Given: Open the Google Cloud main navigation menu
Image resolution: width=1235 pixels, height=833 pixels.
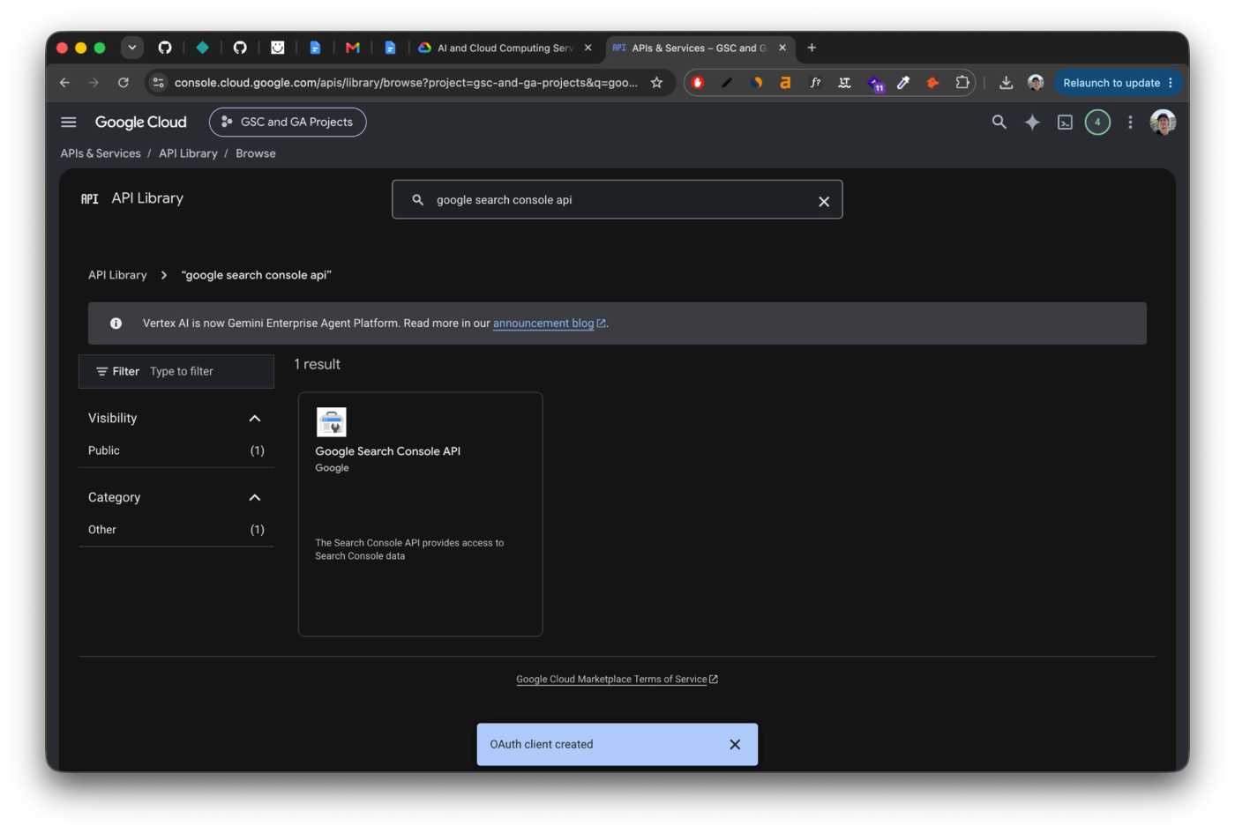Looking at the screenshot, I should coord(69,123).
